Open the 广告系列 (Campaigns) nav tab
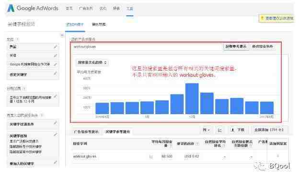This screenshot has width=299, height=179. tap(86, 9)
